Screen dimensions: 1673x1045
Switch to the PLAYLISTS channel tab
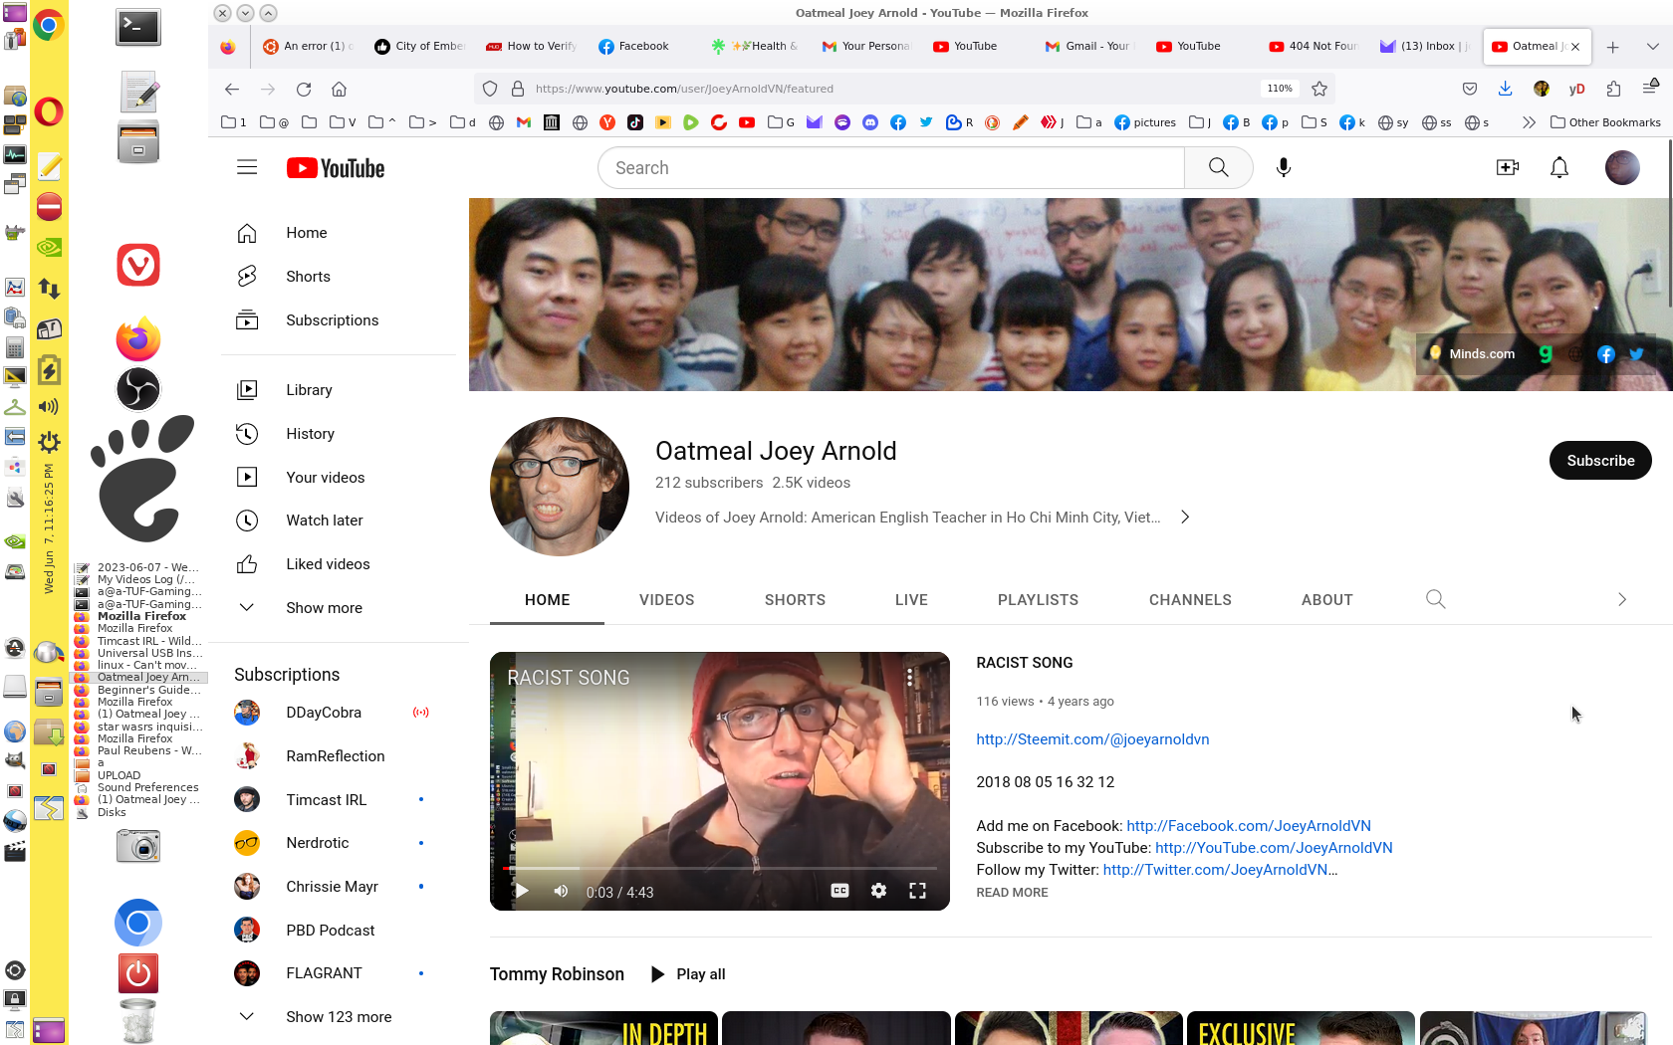pyautogui.click(x=1038, y=600)
